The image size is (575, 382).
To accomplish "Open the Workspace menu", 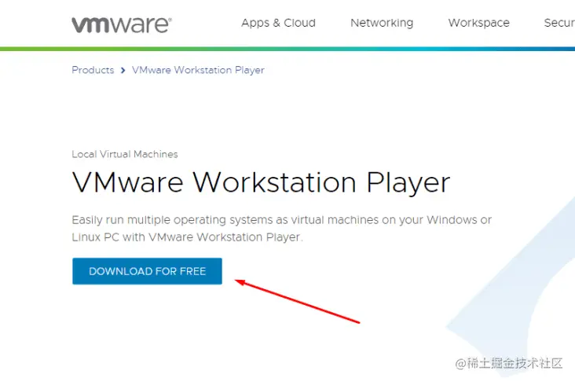I will coord(478,23).
